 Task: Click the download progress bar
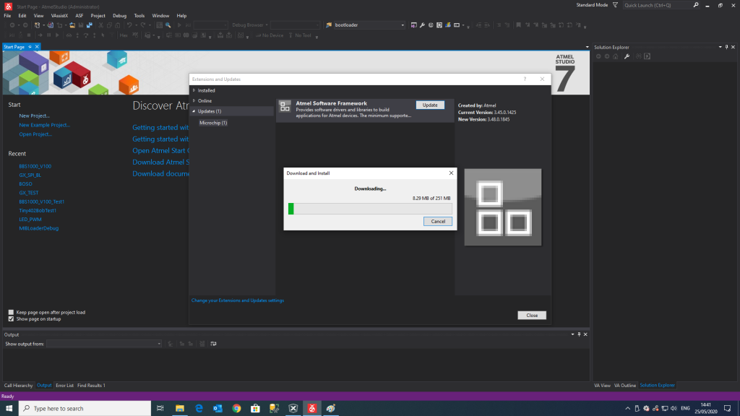(370, 209)
